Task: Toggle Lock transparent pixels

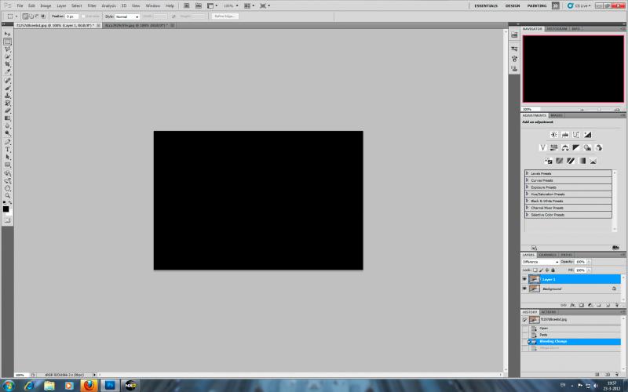Action: (535, 270)
